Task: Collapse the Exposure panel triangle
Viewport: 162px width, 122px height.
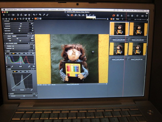Action: coord(3,21)
